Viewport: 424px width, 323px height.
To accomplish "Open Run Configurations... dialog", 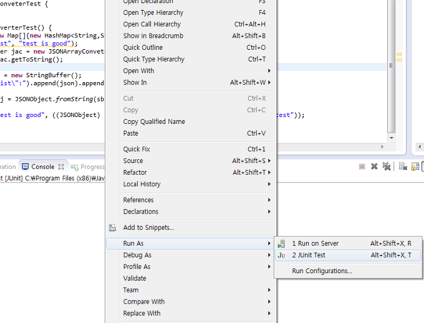I will (348, 271).
